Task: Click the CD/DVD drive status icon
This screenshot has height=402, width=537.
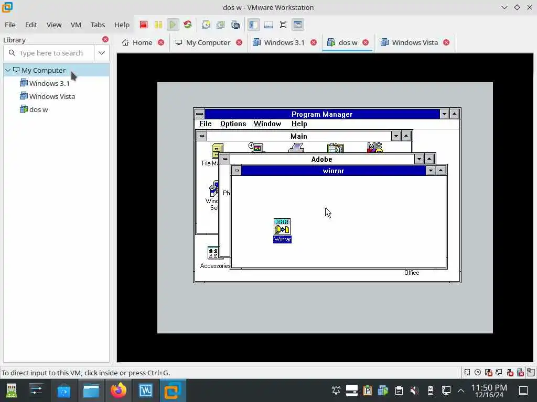Action: click(478, 372)
